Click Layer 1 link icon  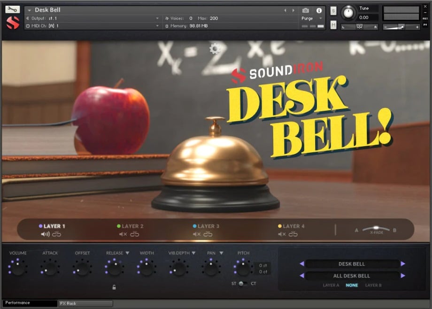[x=56, y=234]
